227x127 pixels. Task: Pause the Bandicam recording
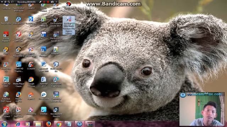44,2
